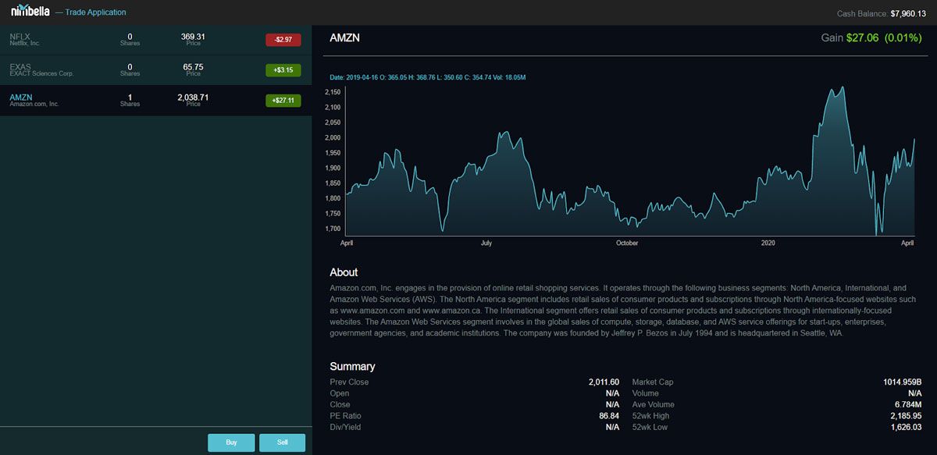The height and width of the screenshot is (455, 937).
Task: Select the AMZN stock row
Action: (x=156, y=101)
